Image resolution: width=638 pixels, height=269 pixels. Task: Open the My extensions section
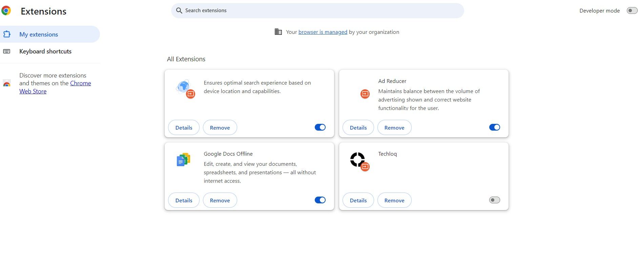(39, 35)
